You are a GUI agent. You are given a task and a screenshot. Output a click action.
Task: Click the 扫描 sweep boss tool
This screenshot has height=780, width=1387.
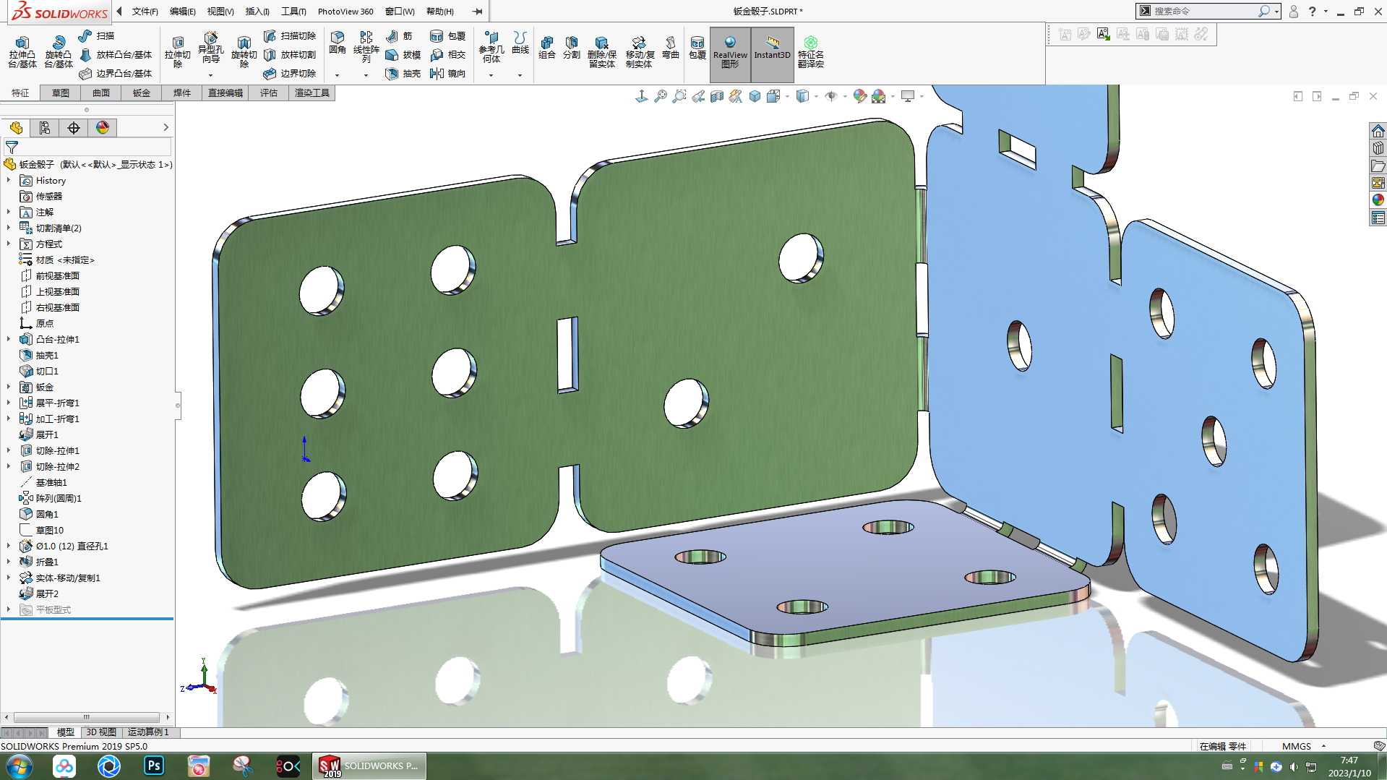coord(96,35)
